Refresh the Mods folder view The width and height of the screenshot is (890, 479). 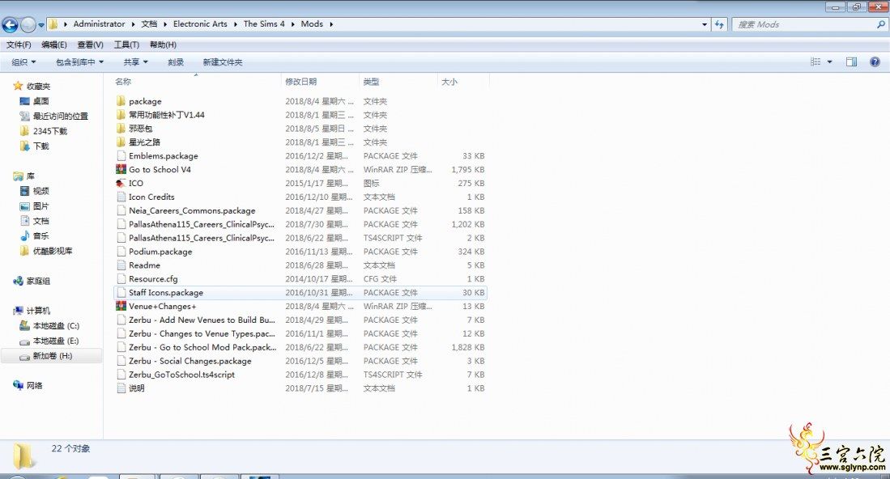coord(719,24)
